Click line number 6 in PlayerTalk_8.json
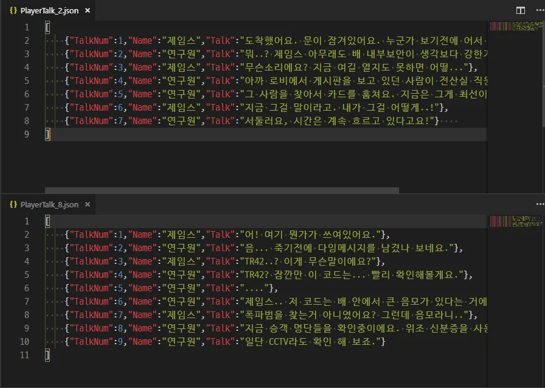This screenshot has height=388, width=545. [26, 288]
